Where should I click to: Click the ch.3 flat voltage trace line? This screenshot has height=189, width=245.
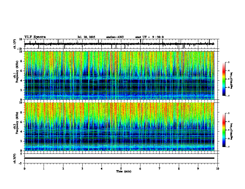(x=119, y=158)
